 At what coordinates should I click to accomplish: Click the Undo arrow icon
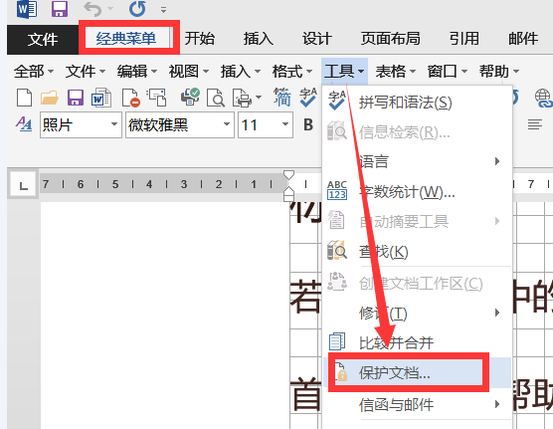(92, 9)
